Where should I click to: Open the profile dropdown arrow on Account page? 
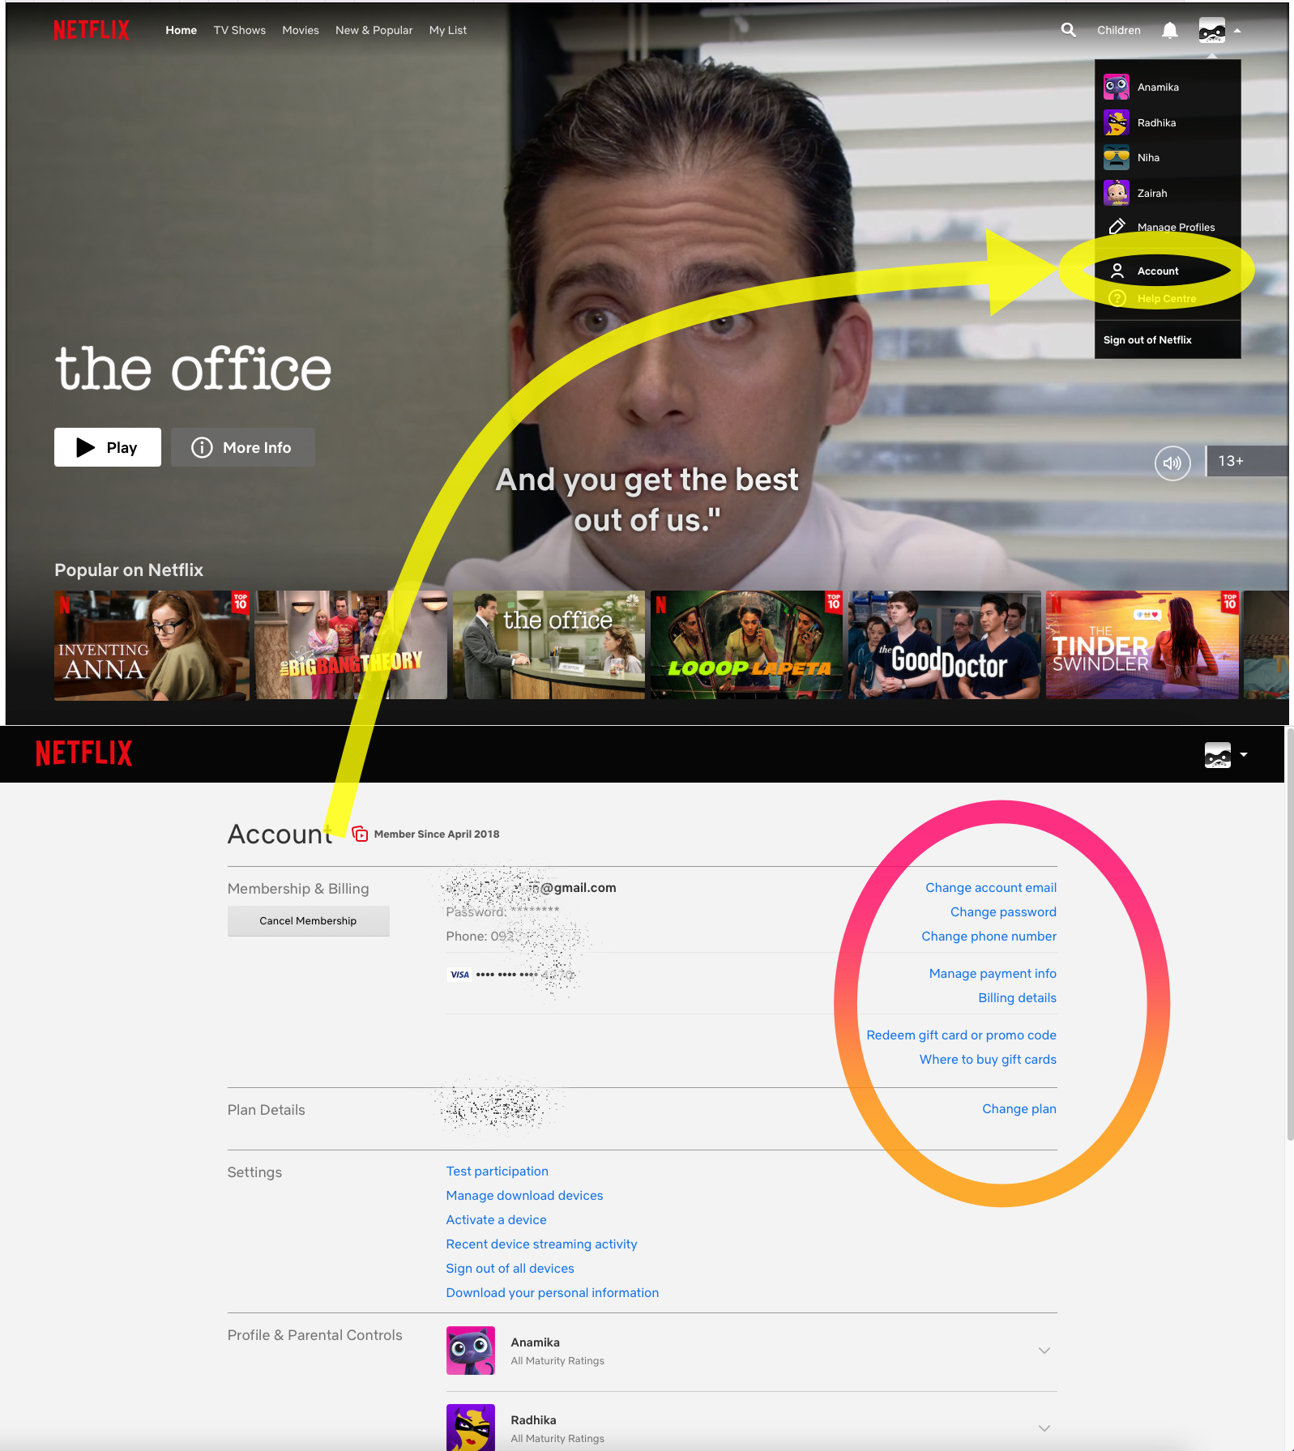pos(1244,755)
